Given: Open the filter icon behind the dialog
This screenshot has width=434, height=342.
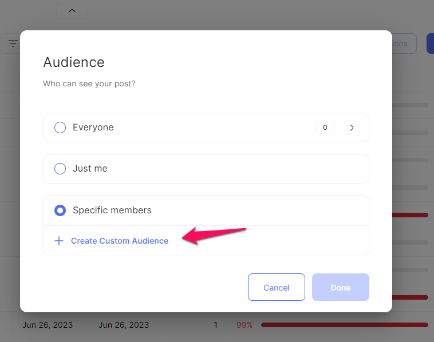Looking at the screenshot, I should (x=13, y=43).
